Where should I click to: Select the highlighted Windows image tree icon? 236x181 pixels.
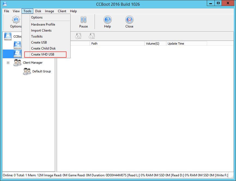click(17, 54)
